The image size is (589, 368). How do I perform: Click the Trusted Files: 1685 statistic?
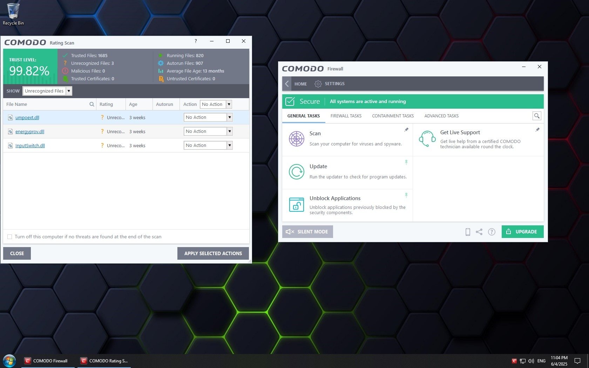[89, 56]
